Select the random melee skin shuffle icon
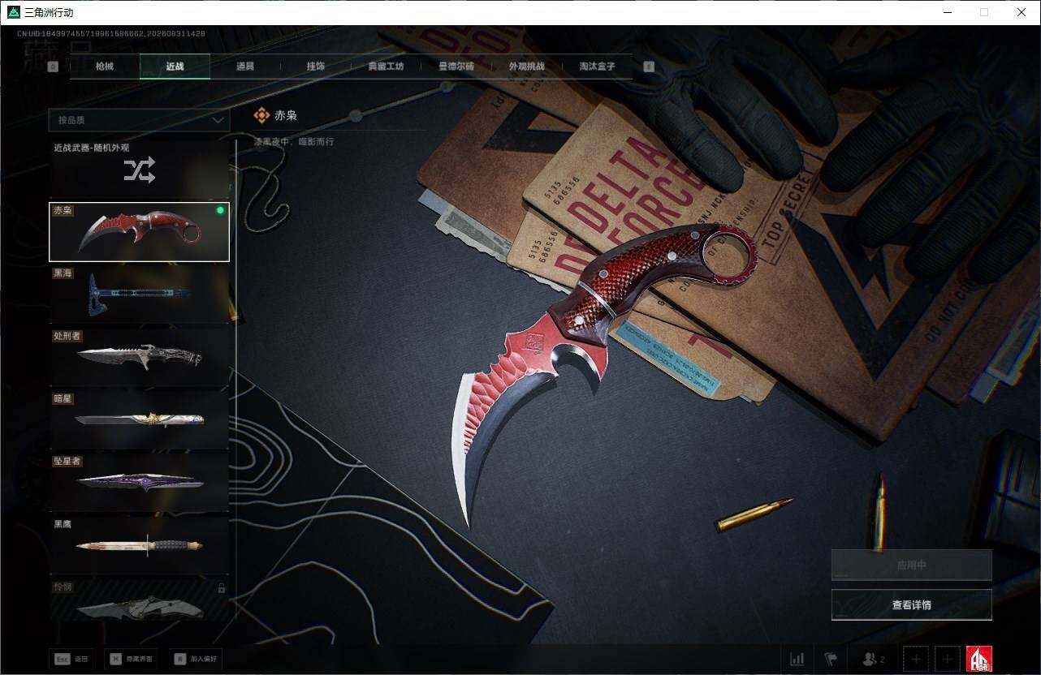This screenshot has width=1041, height=675. (x=139, y=170)
